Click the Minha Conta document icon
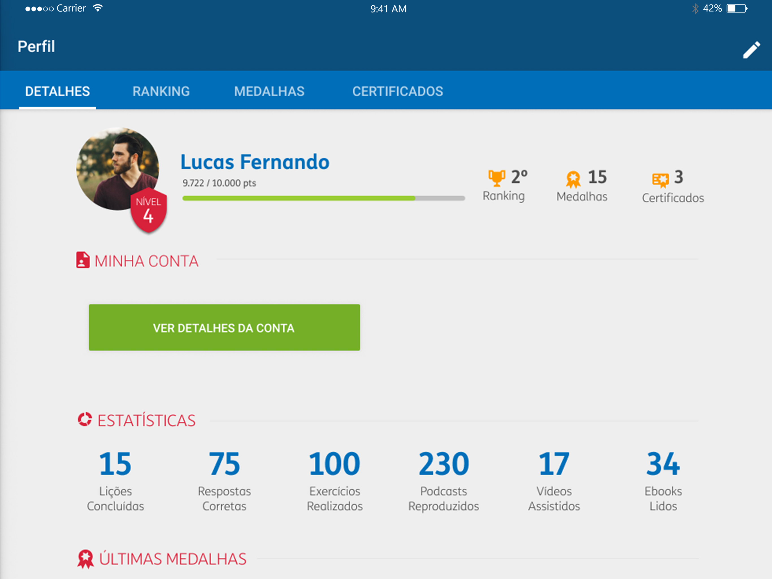 tap(83, 260)
